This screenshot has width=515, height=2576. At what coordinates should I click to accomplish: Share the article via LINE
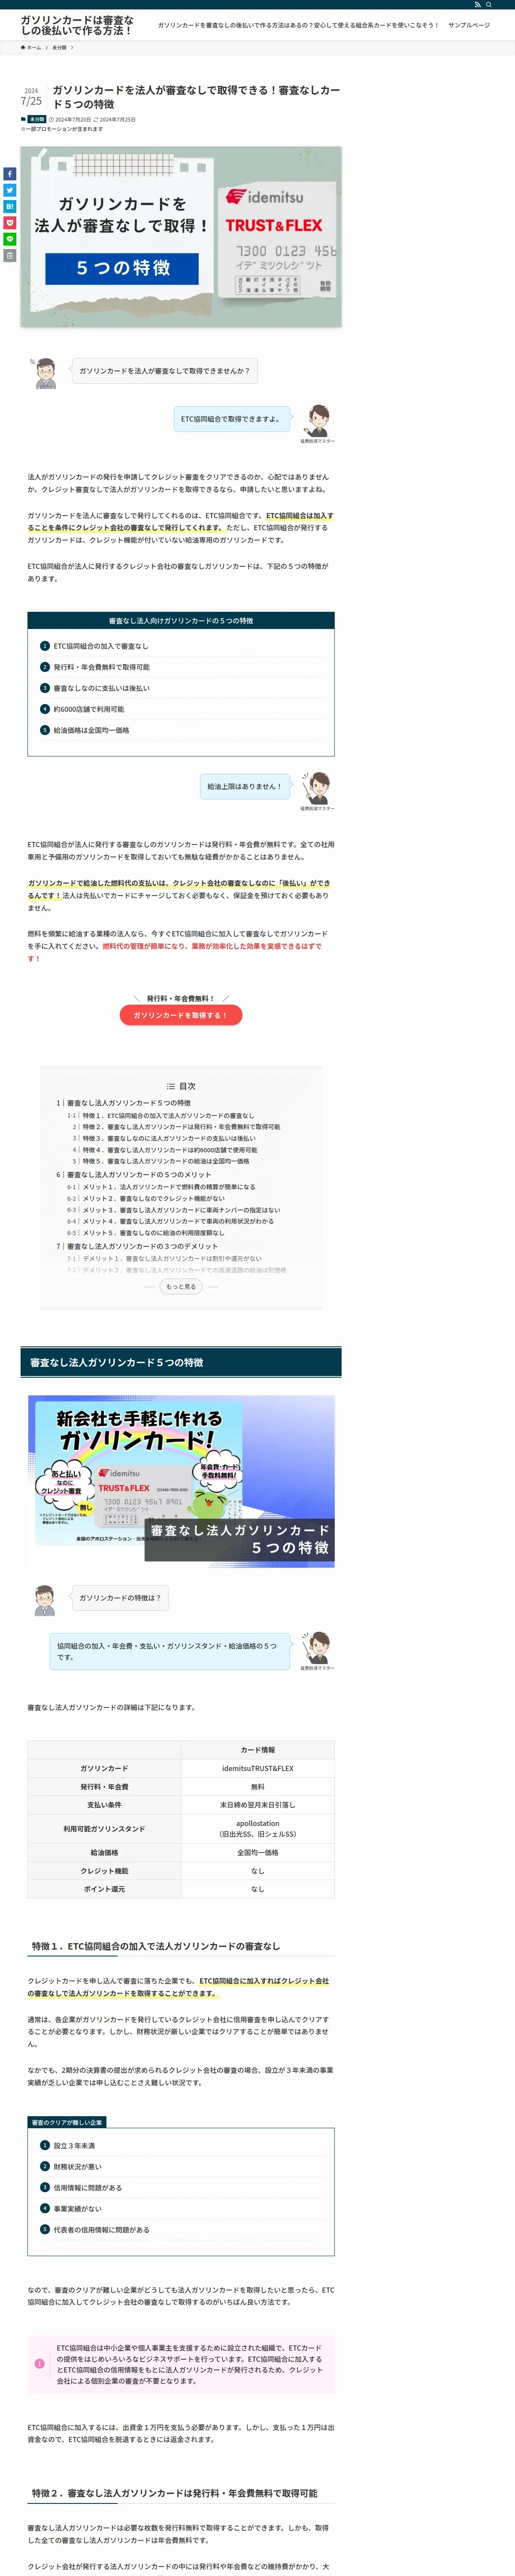tap(9, 239)
